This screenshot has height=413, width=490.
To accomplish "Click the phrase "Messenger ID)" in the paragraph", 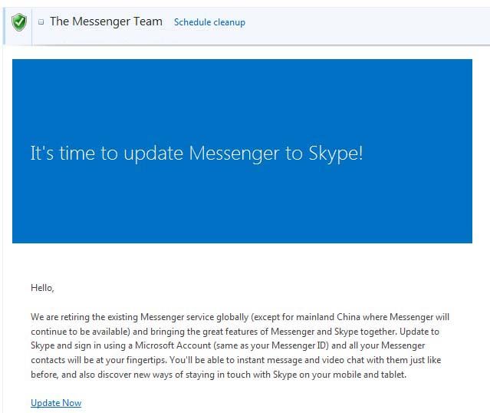I will click(300, 345).
